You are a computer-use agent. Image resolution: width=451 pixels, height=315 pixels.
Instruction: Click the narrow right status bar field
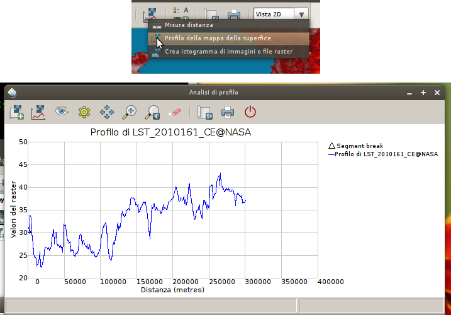pyautogui.click(x=371, y=306)
